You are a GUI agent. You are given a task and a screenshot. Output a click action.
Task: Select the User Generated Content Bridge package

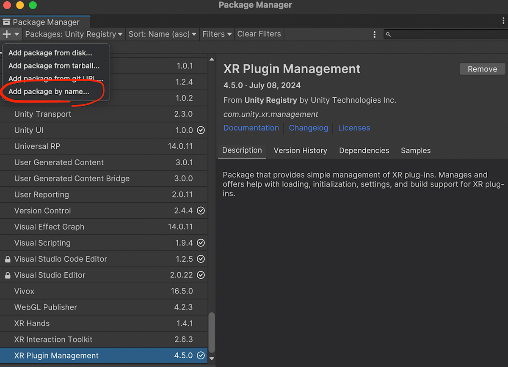pyautogui.click(x=104, y=178)
